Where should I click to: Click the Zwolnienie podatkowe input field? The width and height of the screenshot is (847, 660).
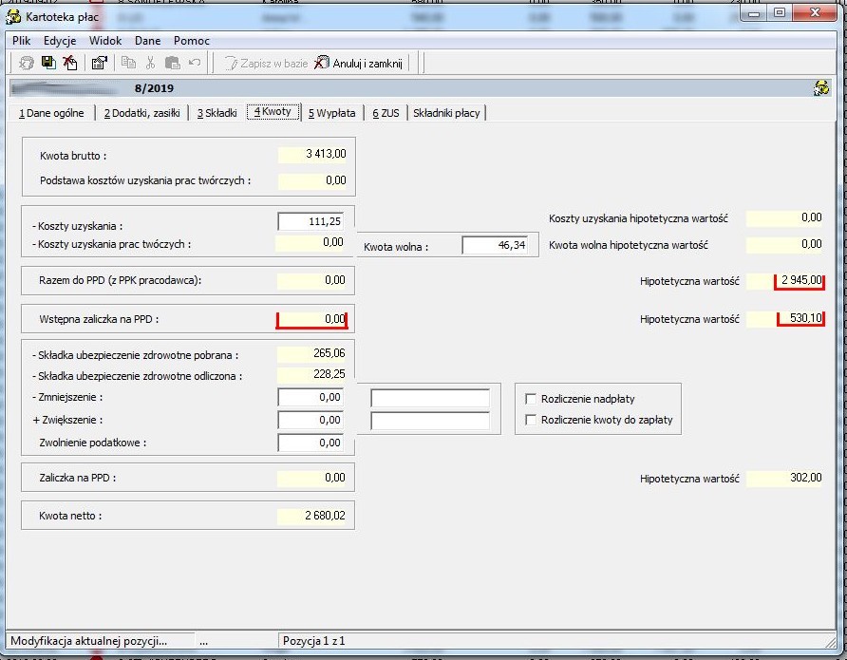coord(311,443)
